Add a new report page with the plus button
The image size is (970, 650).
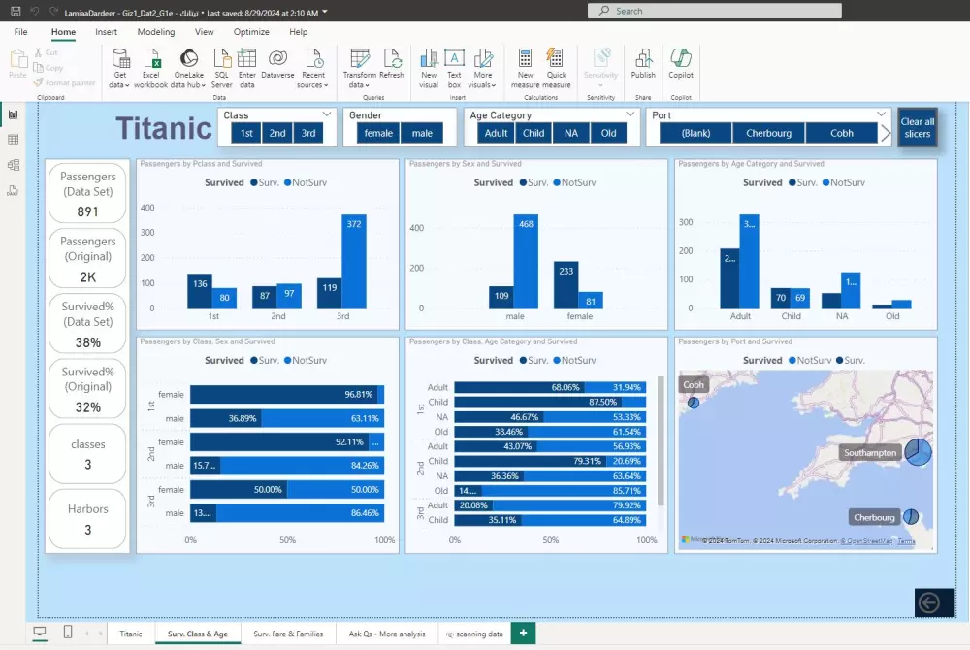[x=522, y=633]
